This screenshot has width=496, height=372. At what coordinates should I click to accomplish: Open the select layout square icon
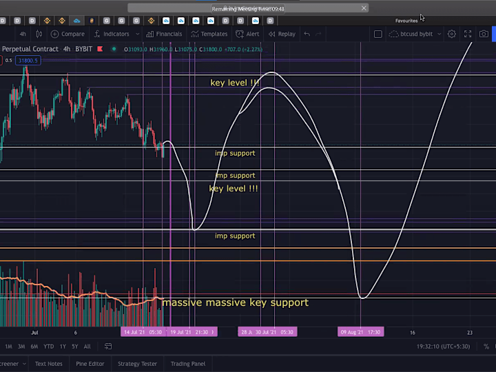click(378, 34)
